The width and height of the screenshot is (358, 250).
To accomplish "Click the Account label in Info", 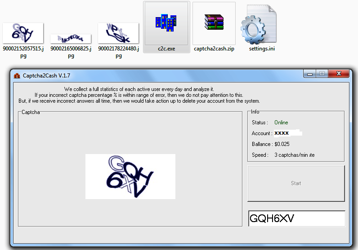I will pyautogui.click(x=262, y=133).
